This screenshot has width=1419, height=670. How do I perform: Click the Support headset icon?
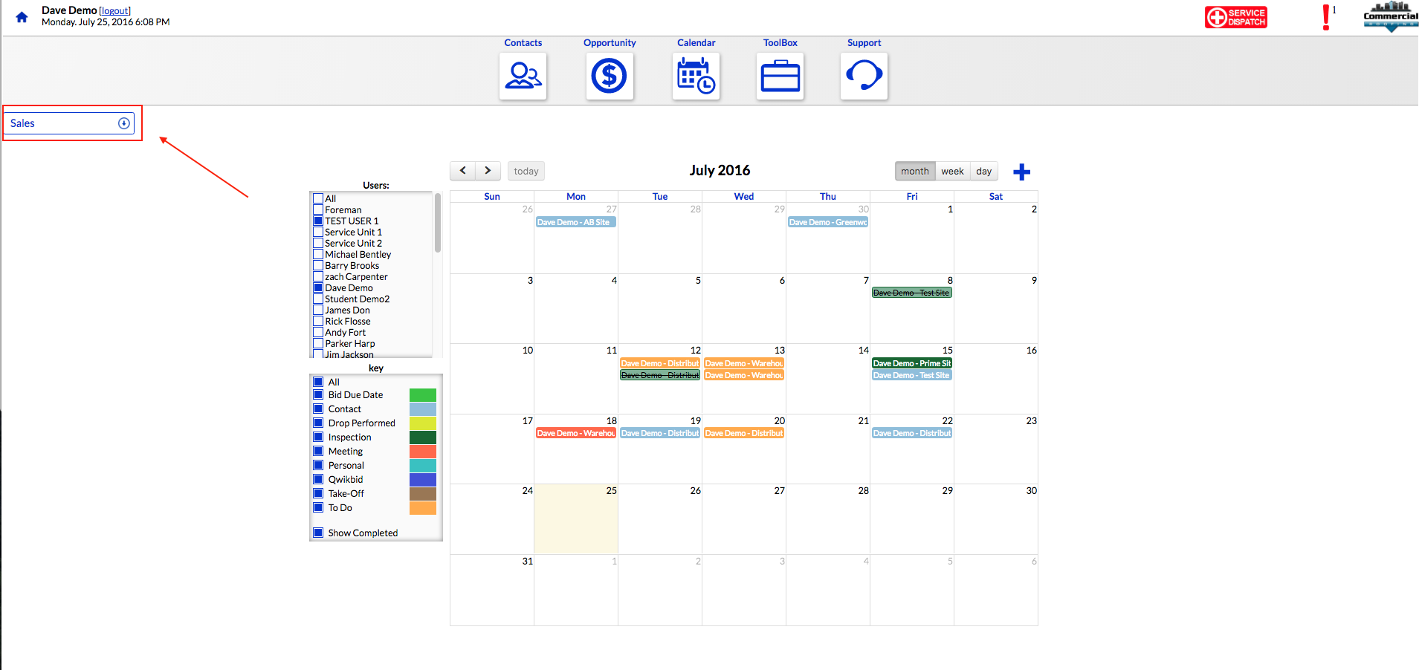point(864,76)
